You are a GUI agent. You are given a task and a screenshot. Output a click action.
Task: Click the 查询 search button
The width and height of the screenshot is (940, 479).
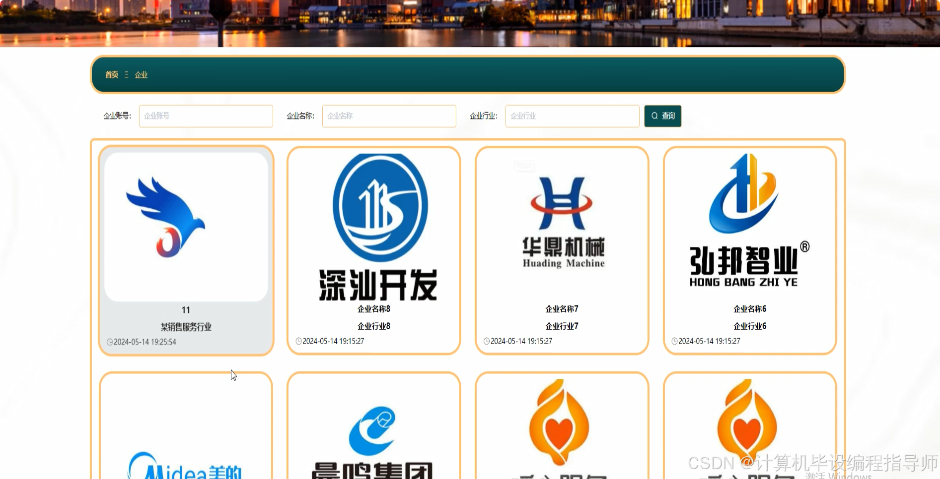[663, 116]
